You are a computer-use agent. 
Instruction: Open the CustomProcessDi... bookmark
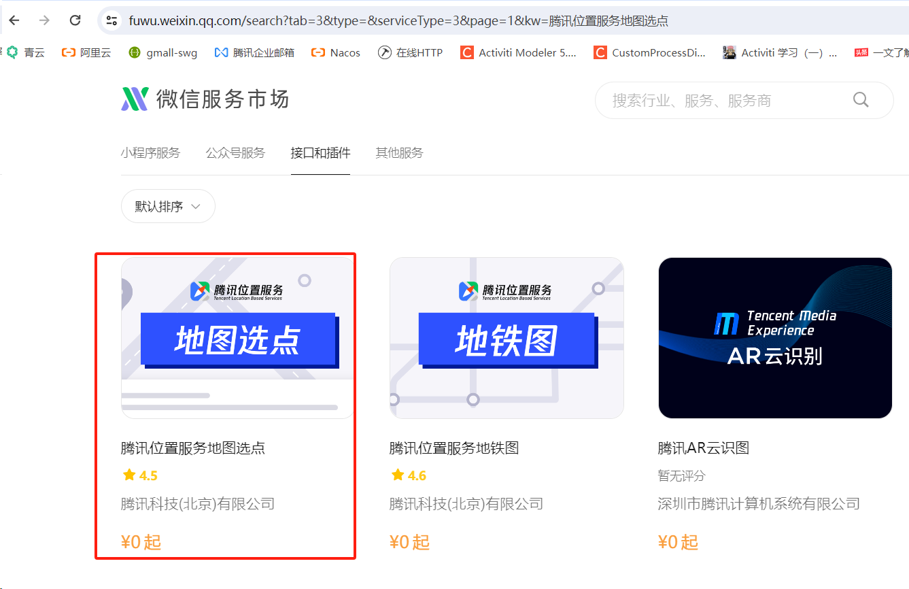point(650,52)
